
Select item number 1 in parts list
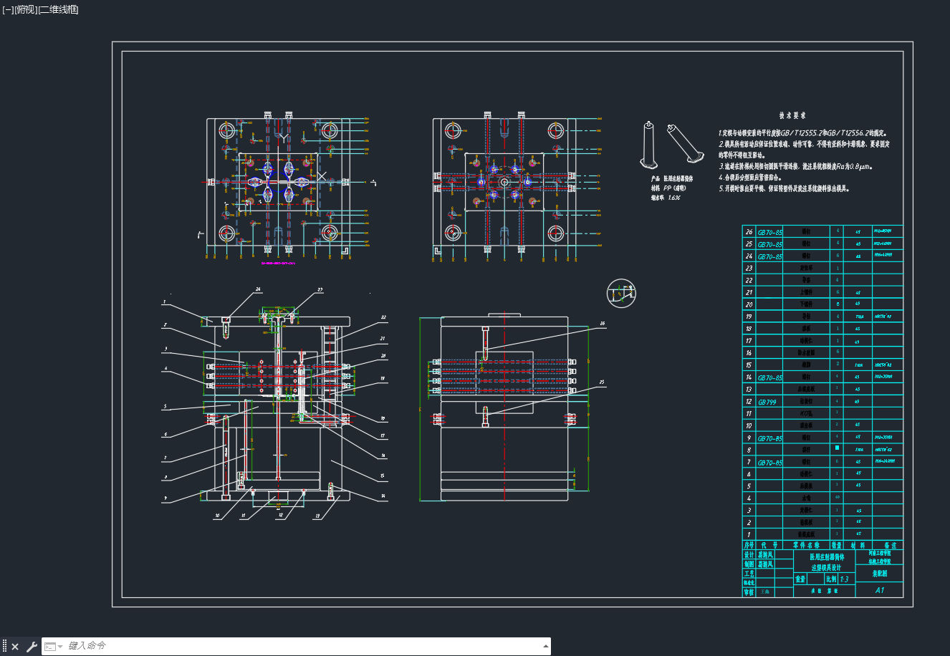click(749, 535)
